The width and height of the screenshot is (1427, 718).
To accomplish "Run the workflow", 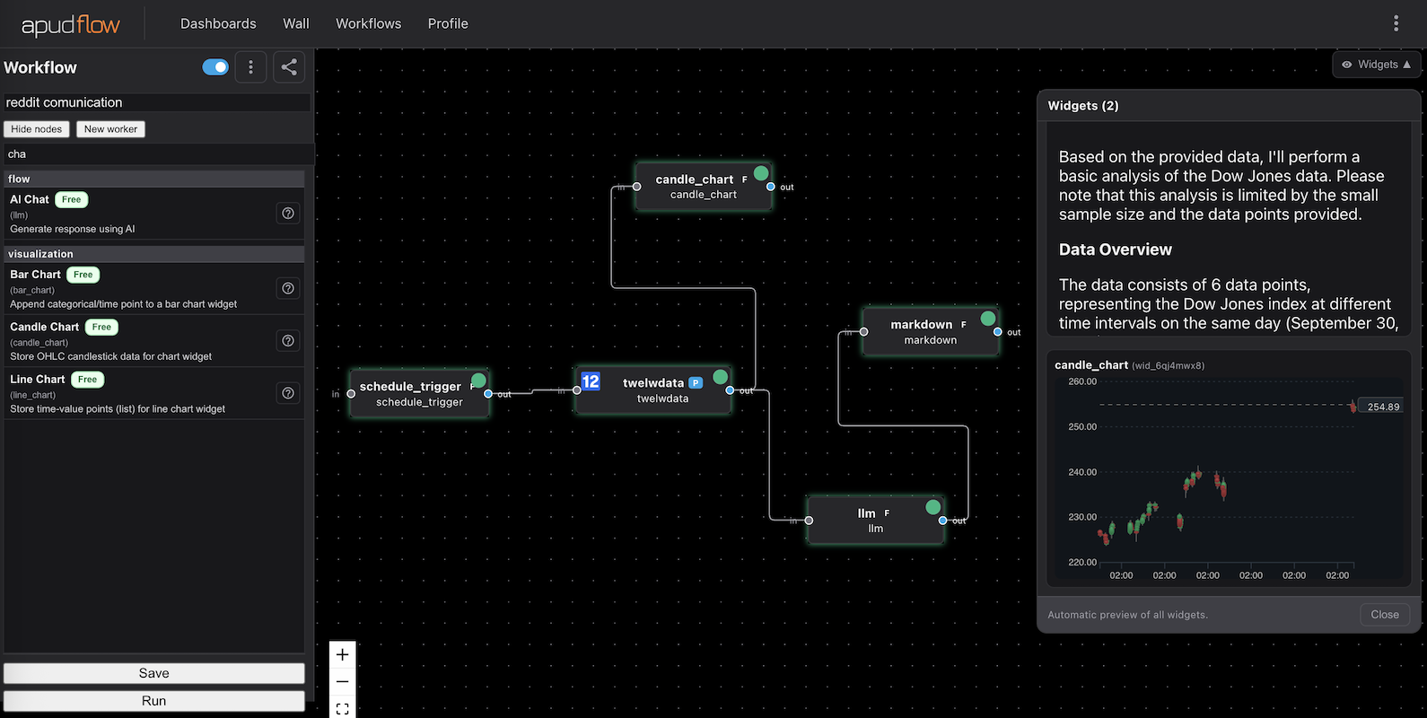I will [153, 701].
